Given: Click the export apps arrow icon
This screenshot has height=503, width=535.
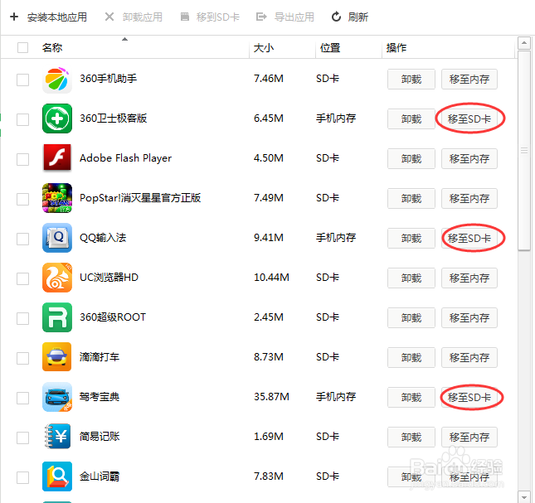Looking at the screenshot, I should click(x=261, y=17).
